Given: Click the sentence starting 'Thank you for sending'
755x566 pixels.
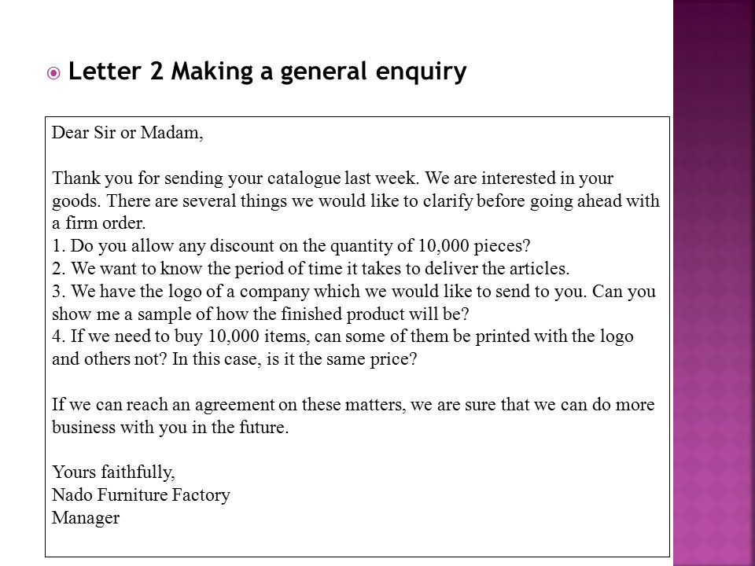Looking at the screenshot, I should [333, 178].
